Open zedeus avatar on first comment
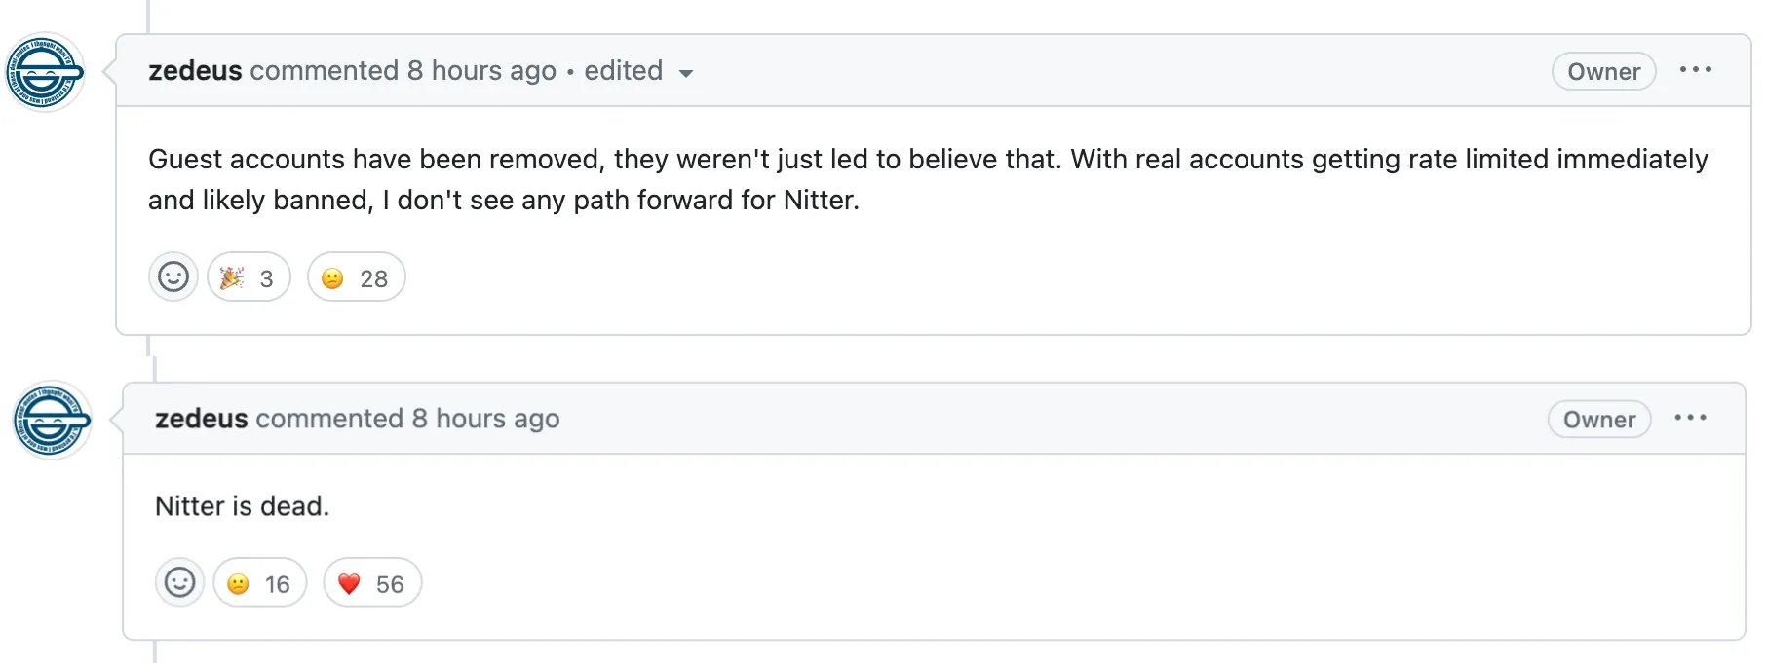This screenshot has width=1766, height=663. [x=45, y=73]
